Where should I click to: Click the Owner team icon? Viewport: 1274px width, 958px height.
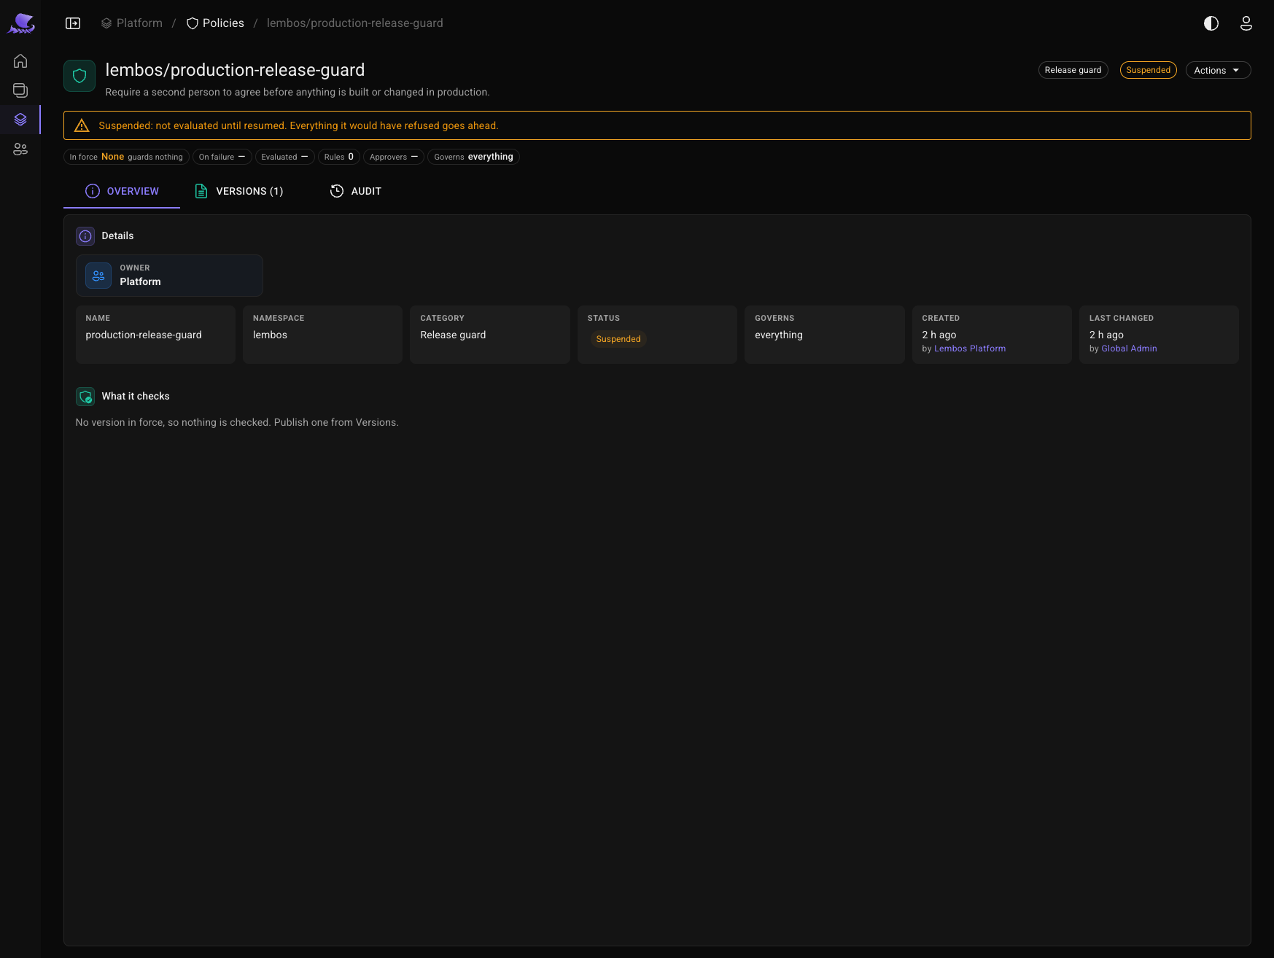point(98,276)
